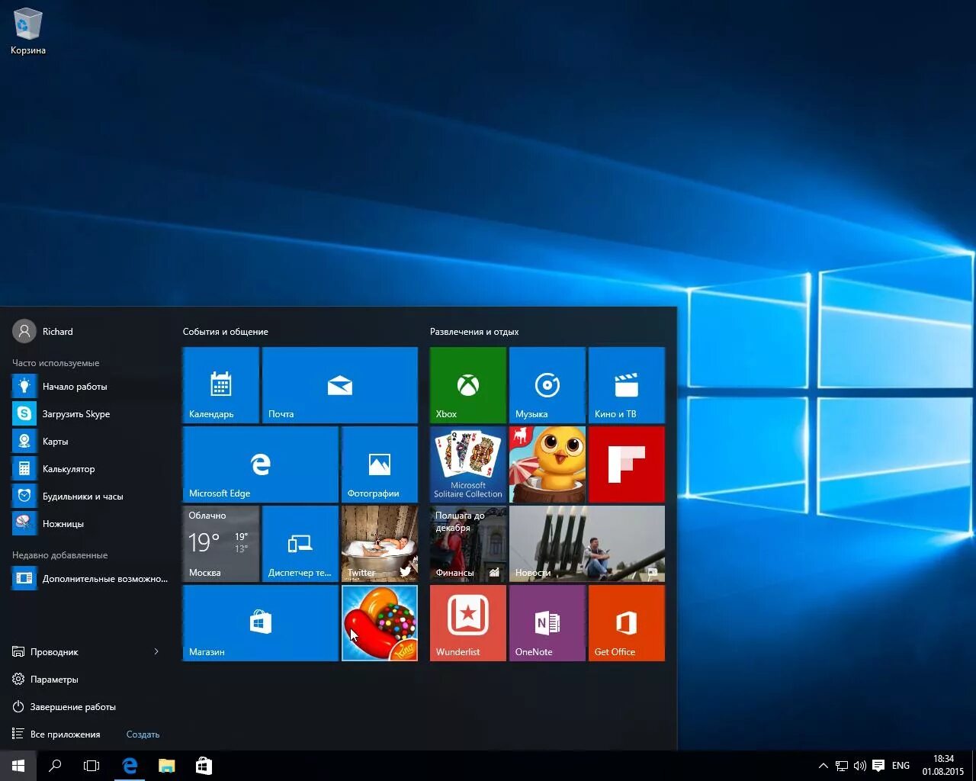The width and height of the screenshot is (976, 781).
Task: Open the Финансы tile
Action: click(468, 544)
